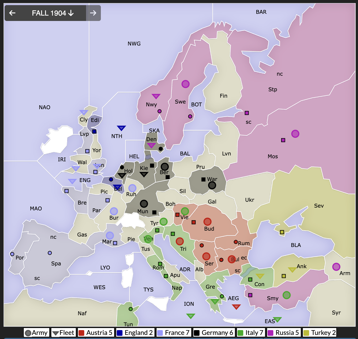Click the Sevastopol supply center square
This screenshot has width=358, height=339.
click(x=282, y=232)
